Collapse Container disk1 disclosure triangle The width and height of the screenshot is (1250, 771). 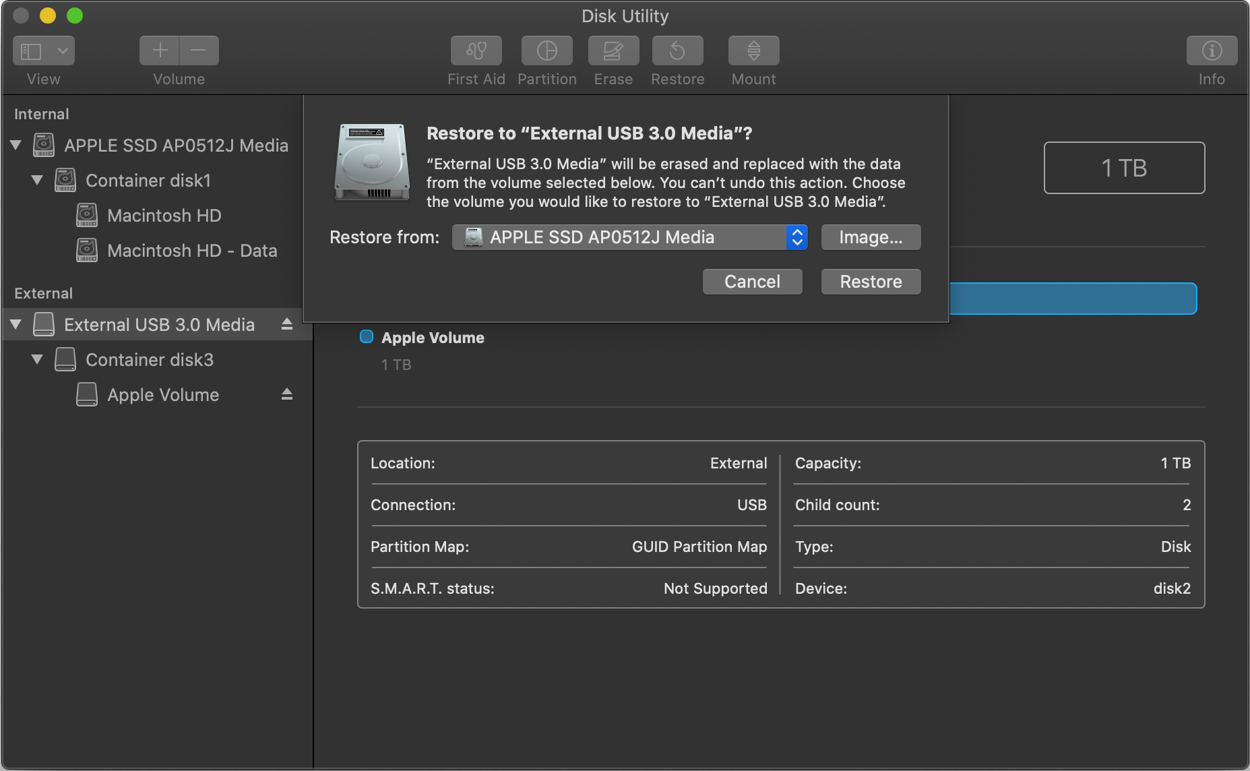[x=37, y=180]
